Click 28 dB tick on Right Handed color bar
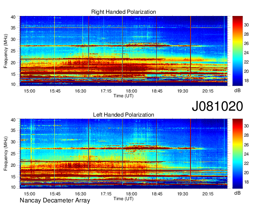The height and width of the screenshot is (205, 253). 246,34
